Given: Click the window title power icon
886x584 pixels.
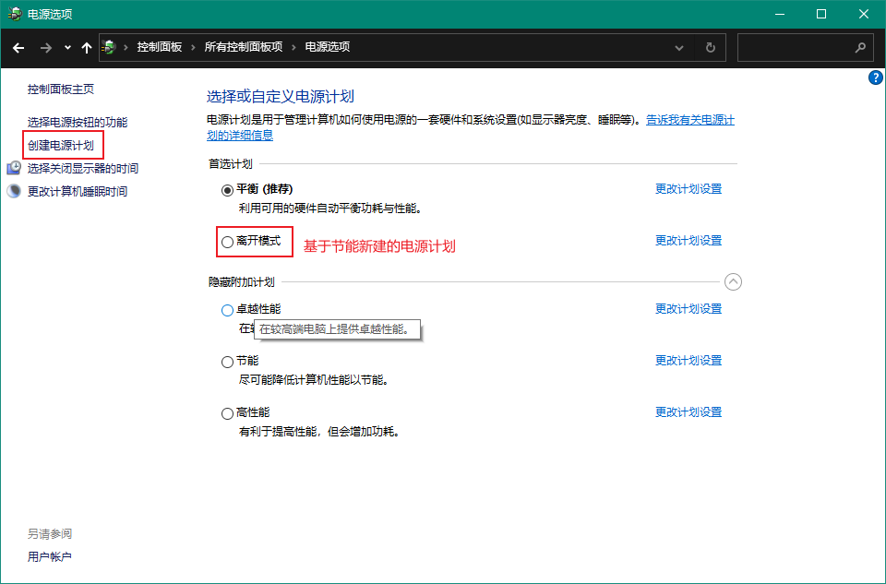Looking at the screenshot, I should (x=15, y=14).
